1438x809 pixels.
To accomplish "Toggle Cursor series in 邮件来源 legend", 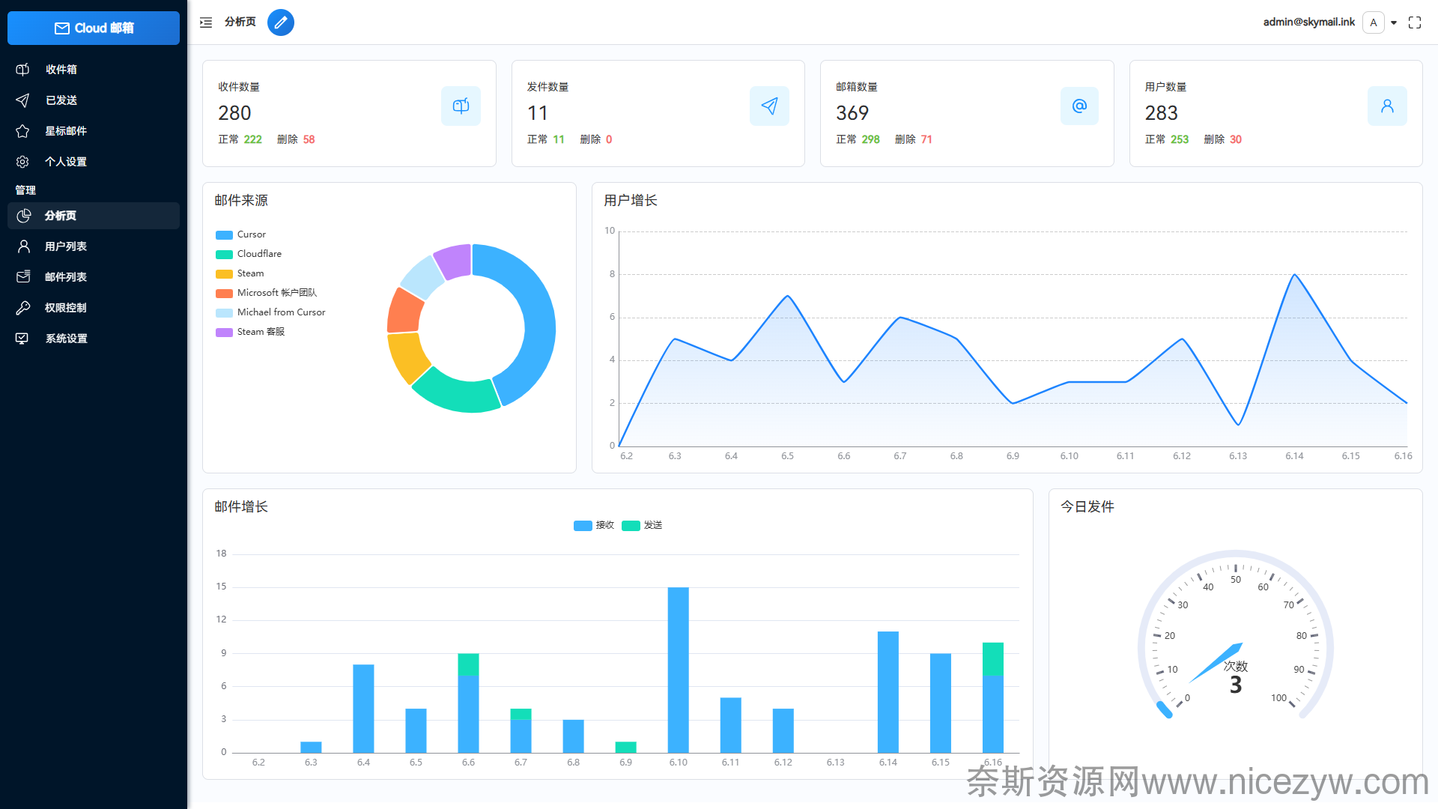I will pos(251,234).
